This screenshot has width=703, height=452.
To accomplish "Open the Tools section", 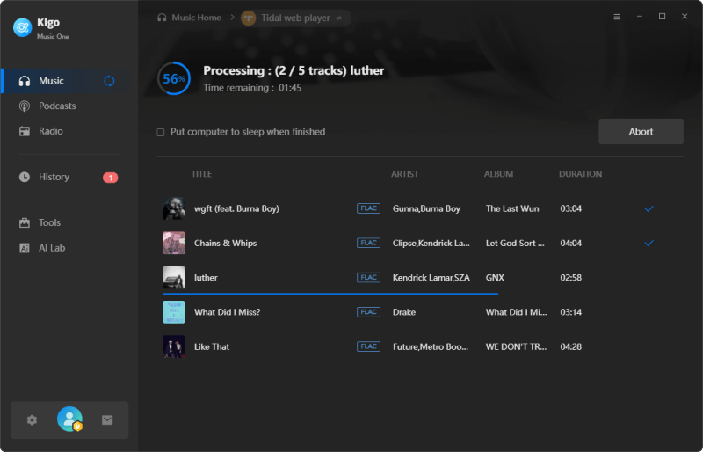I will tap(49, 222).
